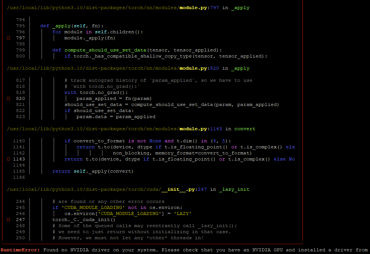Click line number 1146
370x254 pixels.
tap(19, 177)
